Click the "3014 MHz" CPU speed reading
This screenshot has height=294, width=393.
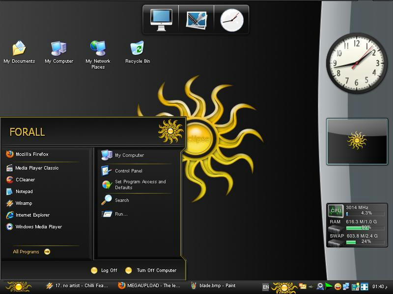click(x=357, y=207)
